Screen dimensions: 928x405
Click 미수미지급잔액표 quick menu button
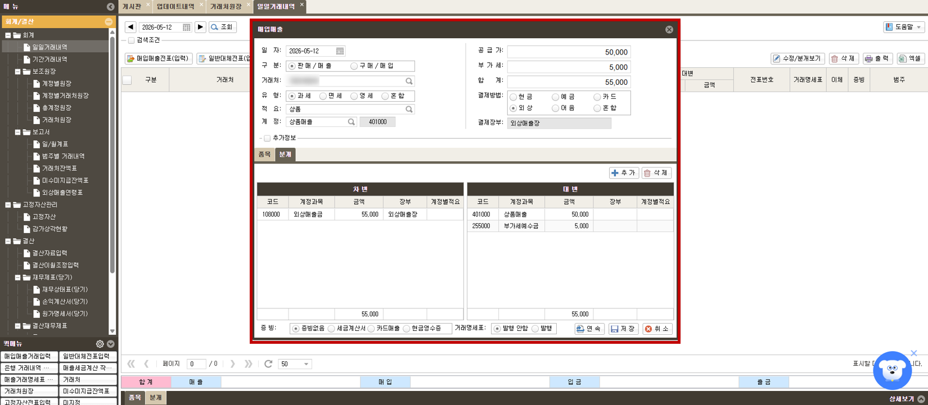(88, 391)
